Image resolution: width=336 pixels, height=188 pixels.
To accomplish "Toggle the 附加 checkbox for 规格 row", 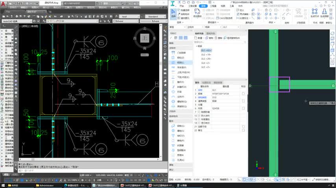I will [244, 94].
